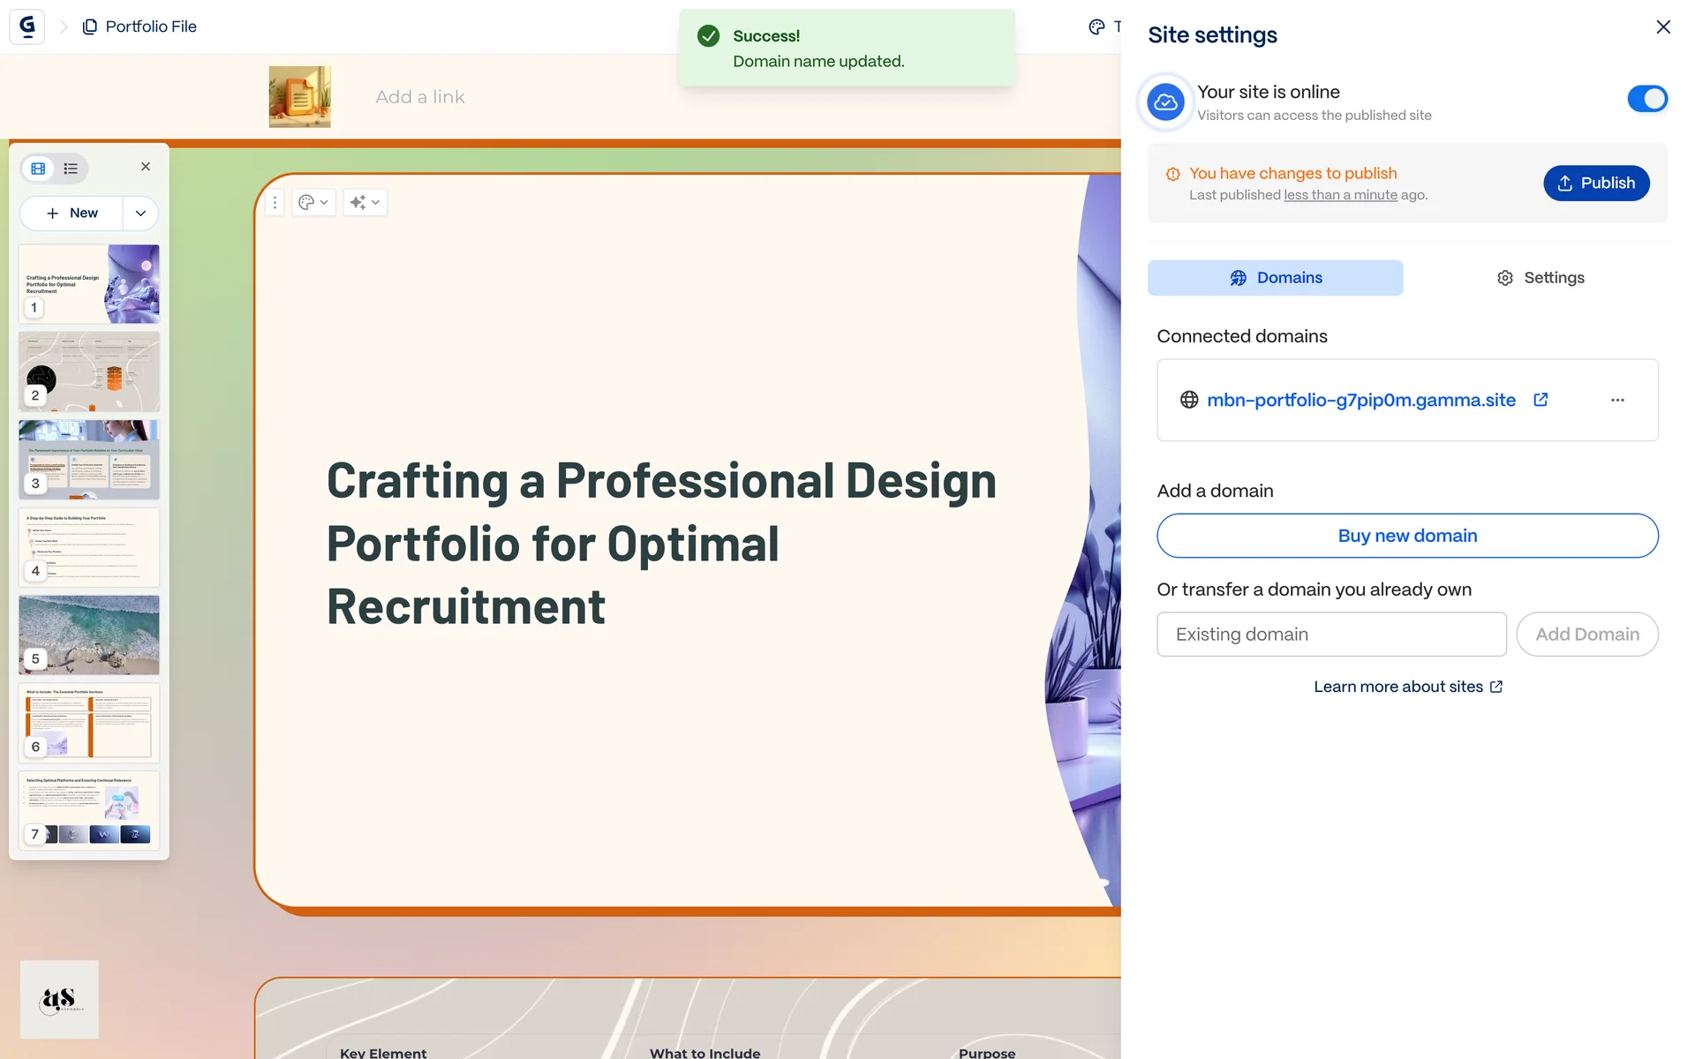
Task: Open the Domains tab
Action: pyautogui.click(x=1275, y=278)
